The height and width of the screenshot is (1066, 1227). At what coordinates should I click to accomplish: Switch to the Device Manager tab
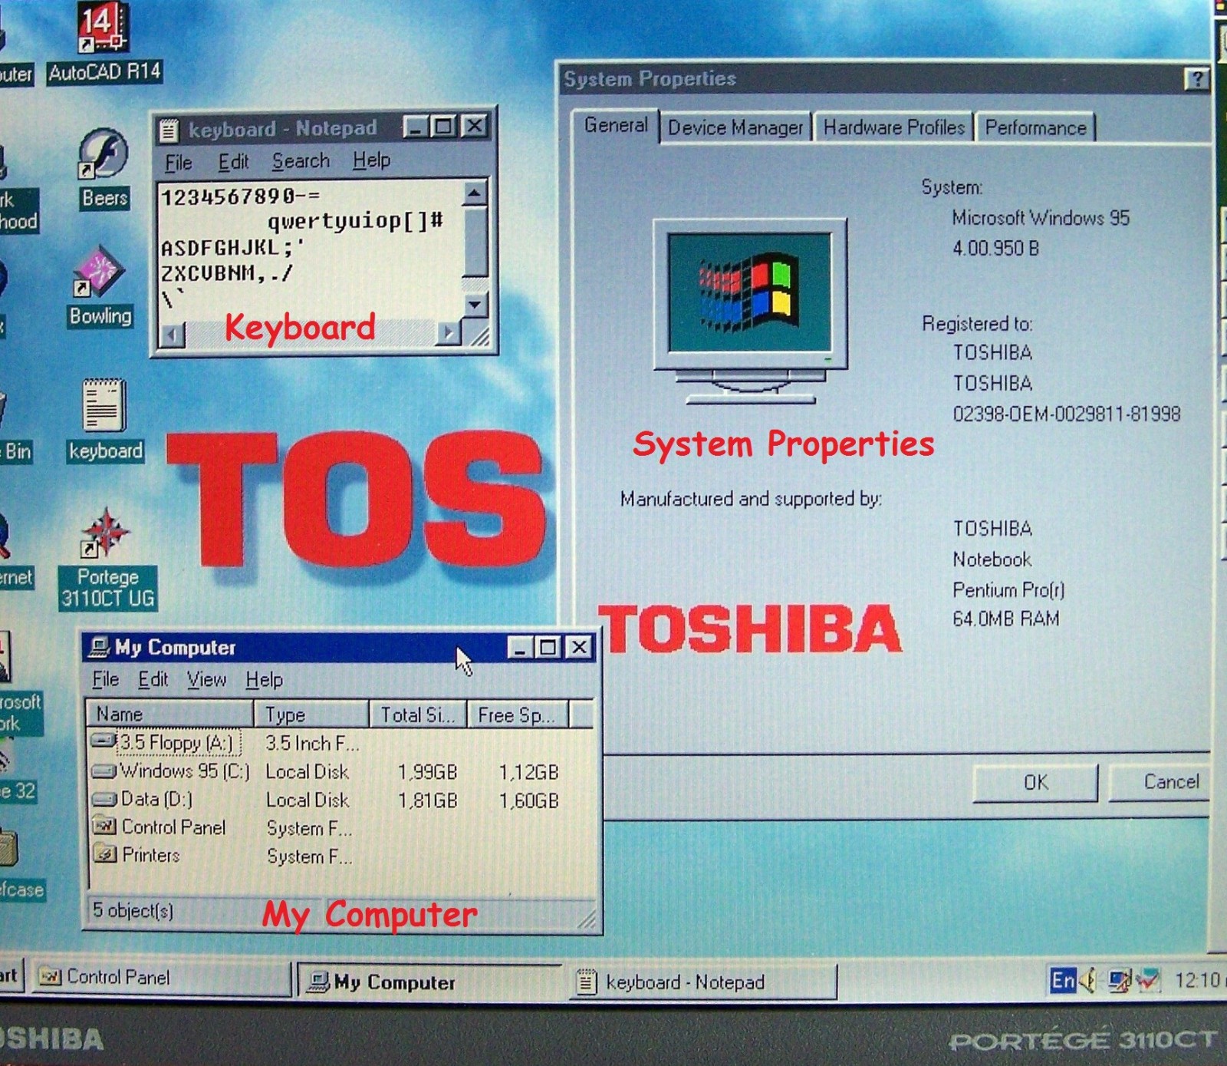[x=735, y=127]
